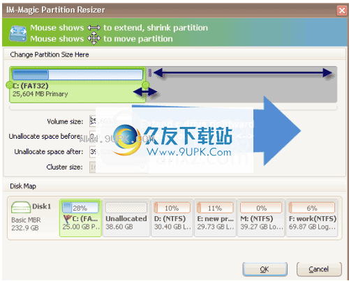Click the Unallocate space after field
The width and height of the screenshot is (349, 281).
coord(119,152)
